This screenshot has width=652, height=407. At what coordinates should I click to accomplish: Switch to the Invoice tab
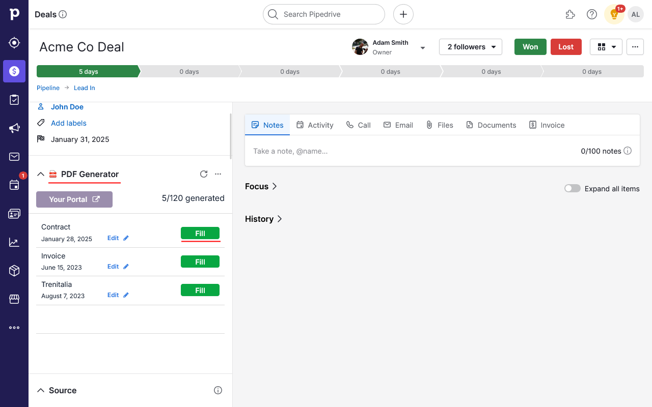pos(547,125)
